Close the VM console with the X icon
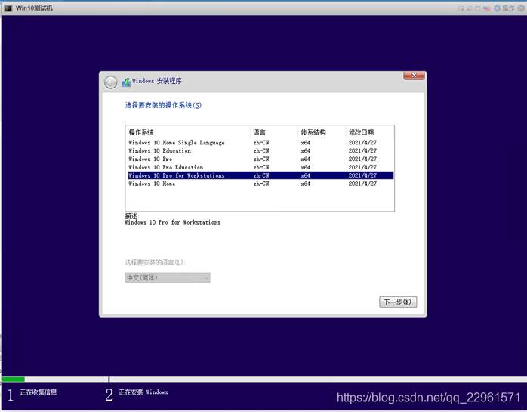The width and height of the screenshot is (527, 412). tap(521, 8)
